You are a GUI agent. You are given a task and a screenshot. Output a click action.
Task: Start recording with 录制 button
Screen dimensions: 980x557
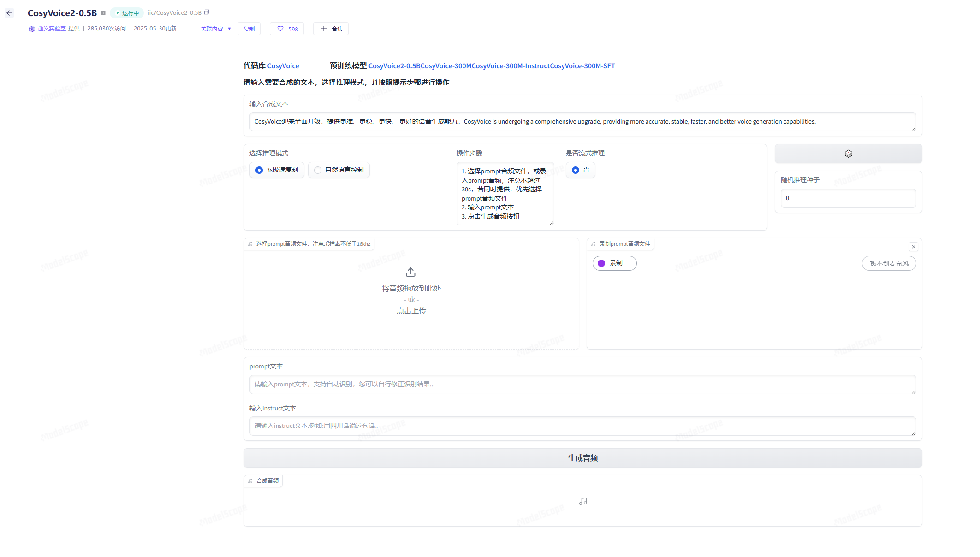point(614,263)
